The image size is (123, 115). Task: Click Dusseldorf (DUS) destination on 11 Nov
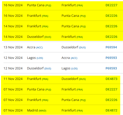coord(73,79)
